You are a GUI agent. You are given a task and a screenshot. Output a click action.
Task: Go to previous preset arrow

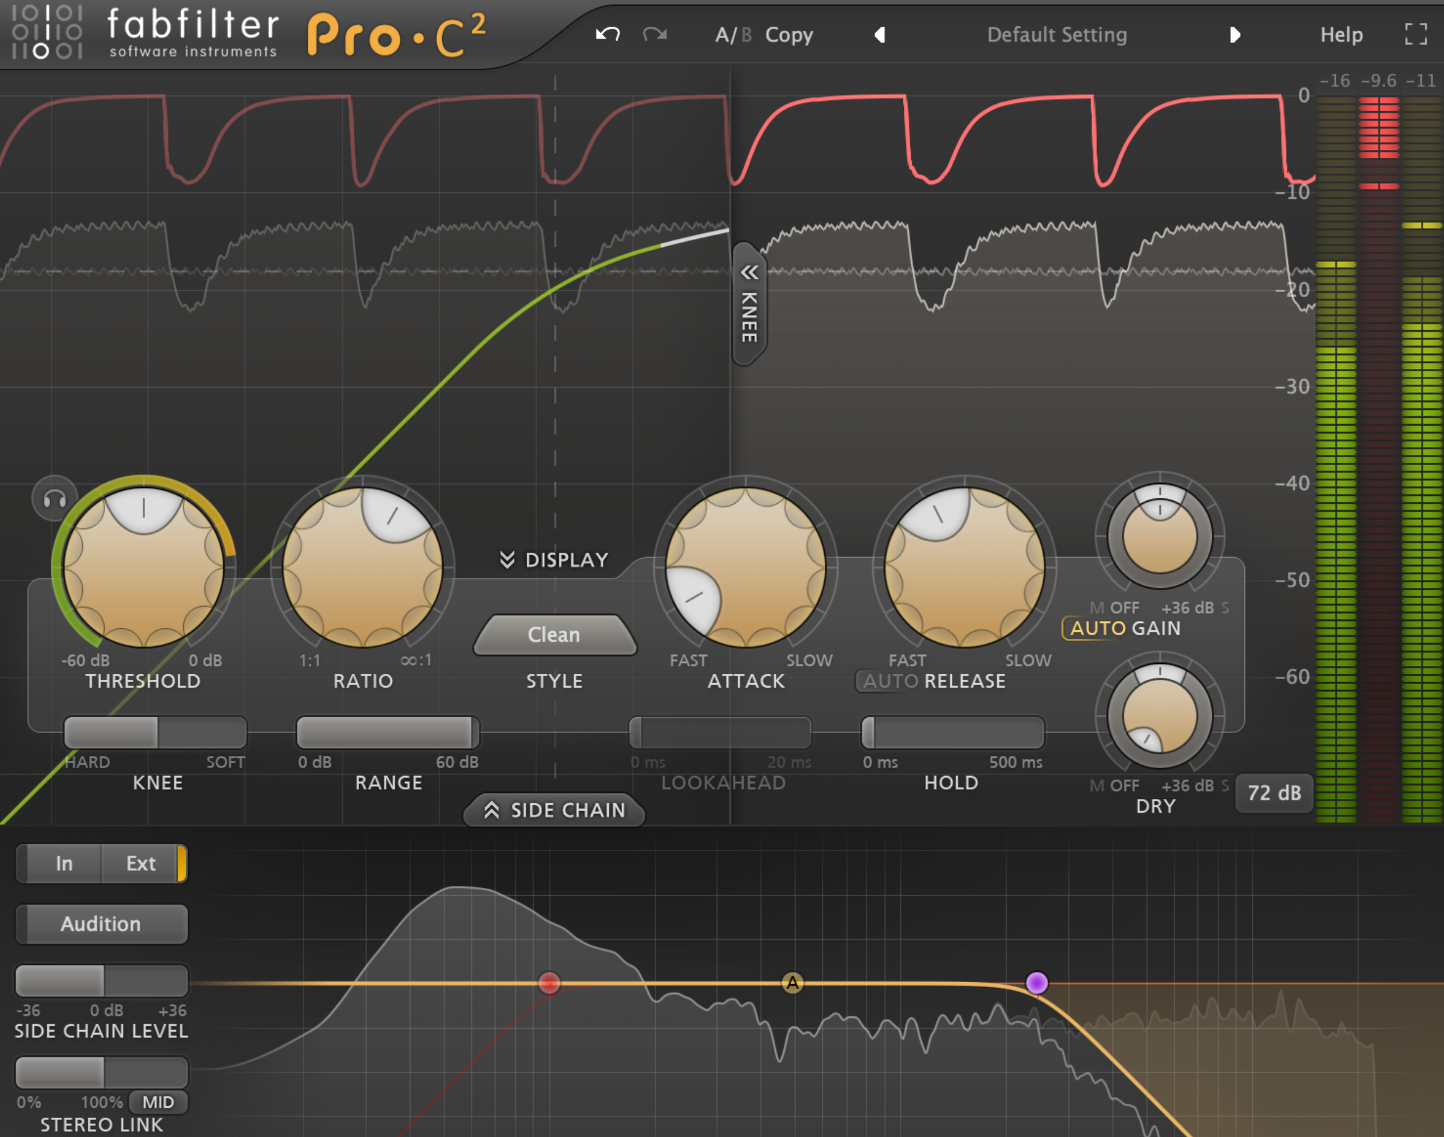click(880, 34)
